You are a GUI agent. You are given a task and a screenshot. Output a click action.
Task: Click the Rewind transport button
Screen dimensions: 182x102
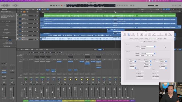pyautogui.click(x=51, y=5)
